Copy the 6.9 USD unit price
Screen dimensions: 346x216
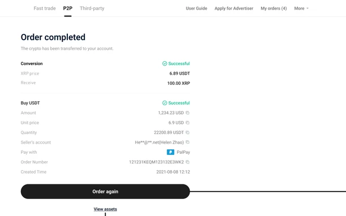(x=188, y=123)
